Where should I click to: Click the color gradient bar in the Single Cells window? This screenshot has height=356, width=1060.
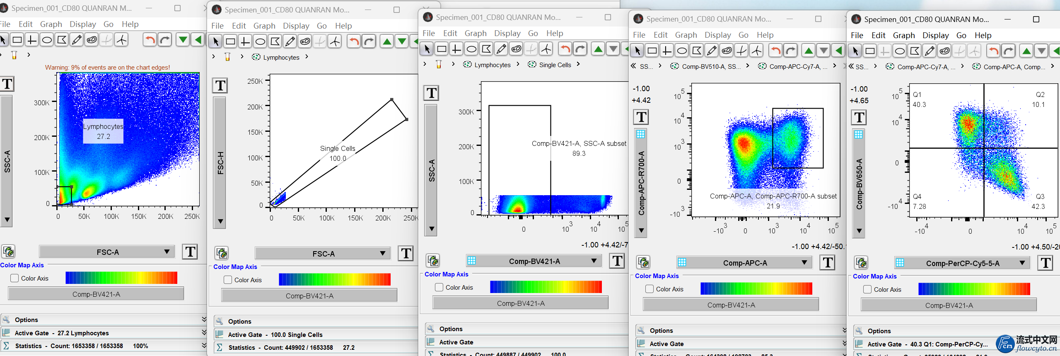coord(546,287)
